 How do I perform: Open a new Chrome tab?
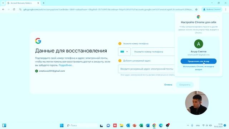(44, 3)
